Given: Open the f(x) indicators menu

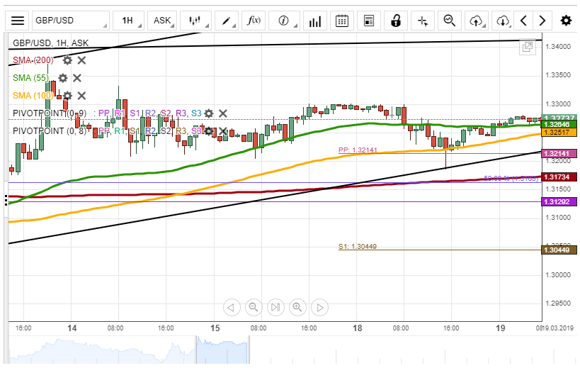Looking at the screenshot, I should (x=256, y=21).
